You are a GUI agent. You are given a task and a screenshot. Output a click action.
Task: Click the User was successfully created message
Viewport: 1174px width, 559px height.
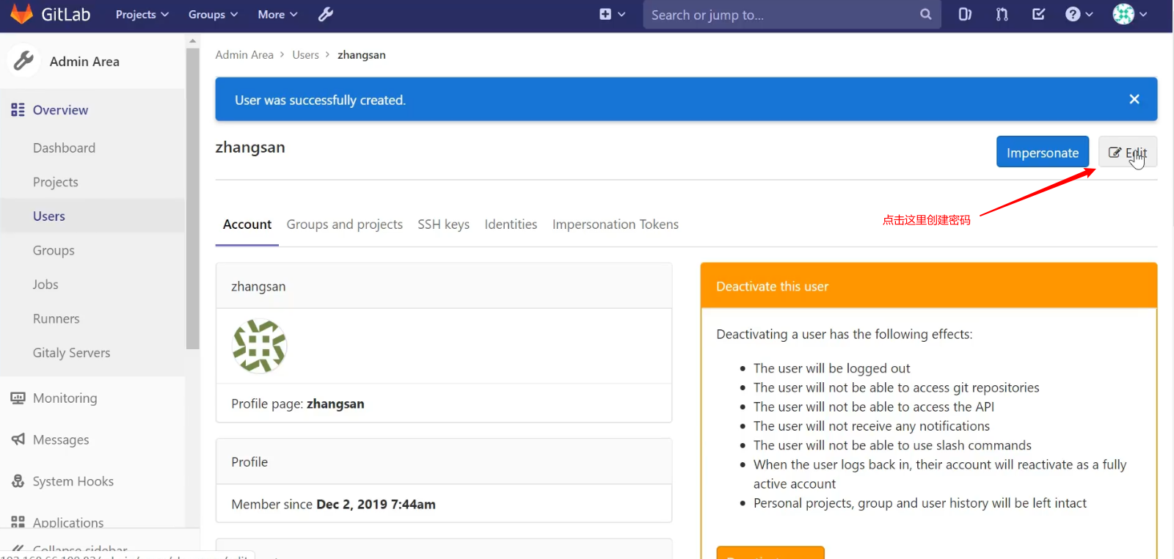tap(320, 100)
